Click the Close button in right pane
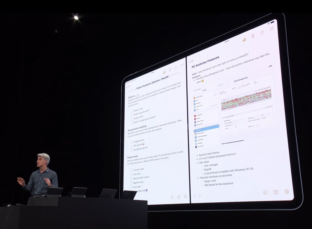312x229 pixels. tap(191, 61)
